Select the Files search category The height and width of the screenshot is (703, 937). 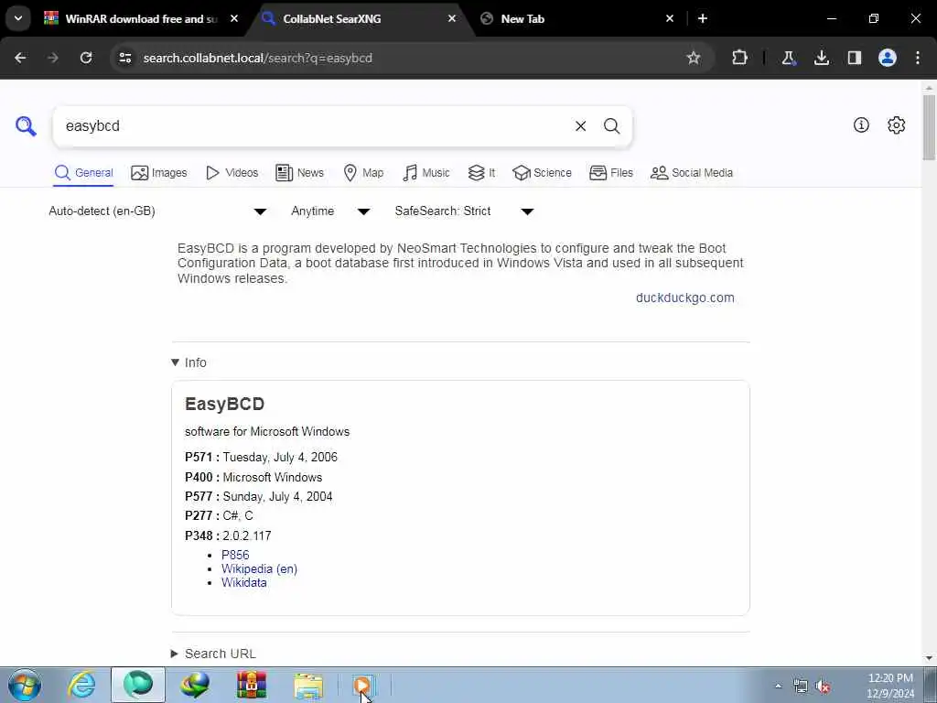click(x=610, y=173)
